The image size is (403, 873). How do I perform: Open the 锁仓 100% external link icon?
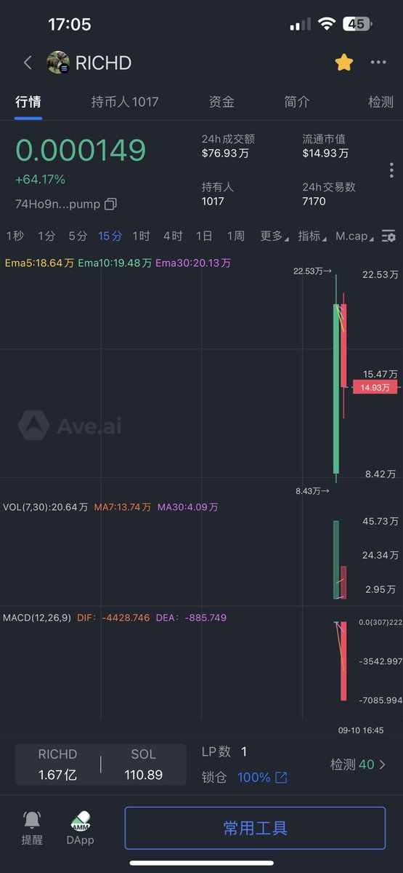pyautogui.click(x=281, y=778)
